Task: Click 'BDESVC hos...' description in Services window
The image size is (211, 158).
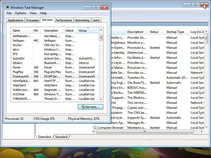Action: click(137, 88)
